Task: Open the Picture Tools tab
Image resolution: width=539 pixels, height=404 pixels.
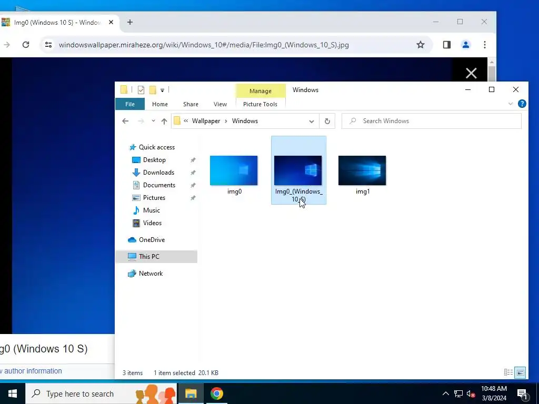Action: click(x=260, y=104)
